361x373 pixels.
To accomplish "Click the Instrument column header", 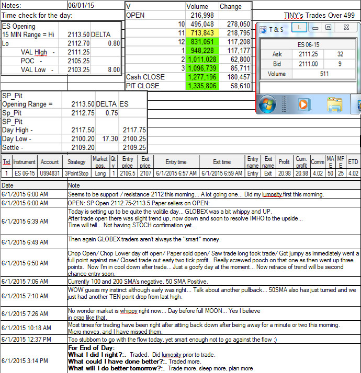I will pyautogui.click(x=24, y=162).
